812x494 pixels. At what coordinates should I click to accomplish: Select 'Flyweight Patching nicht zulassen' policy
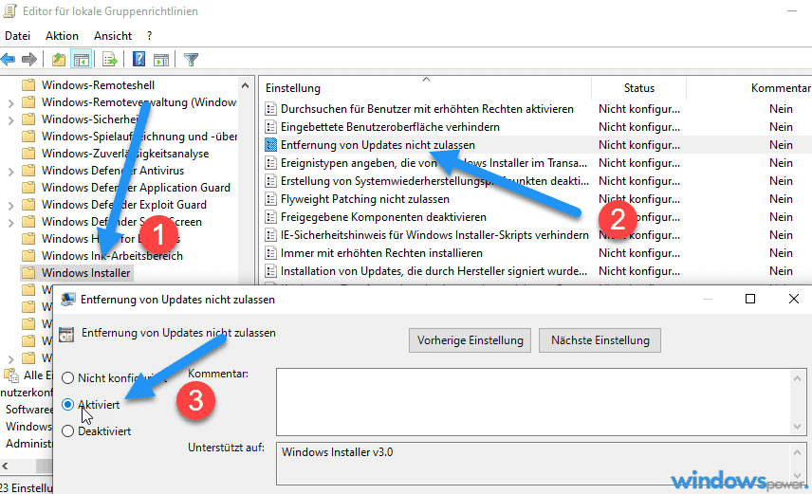[x=365, y=199]
